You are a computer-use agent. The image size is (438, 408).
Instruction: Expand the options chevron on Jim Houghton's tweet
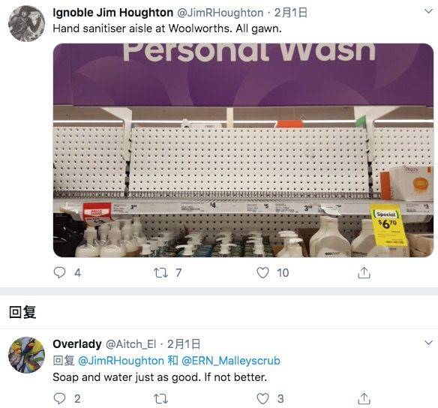point(428,11)
